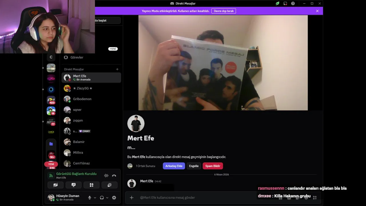Open Balamir conversation

coord(91,142)
